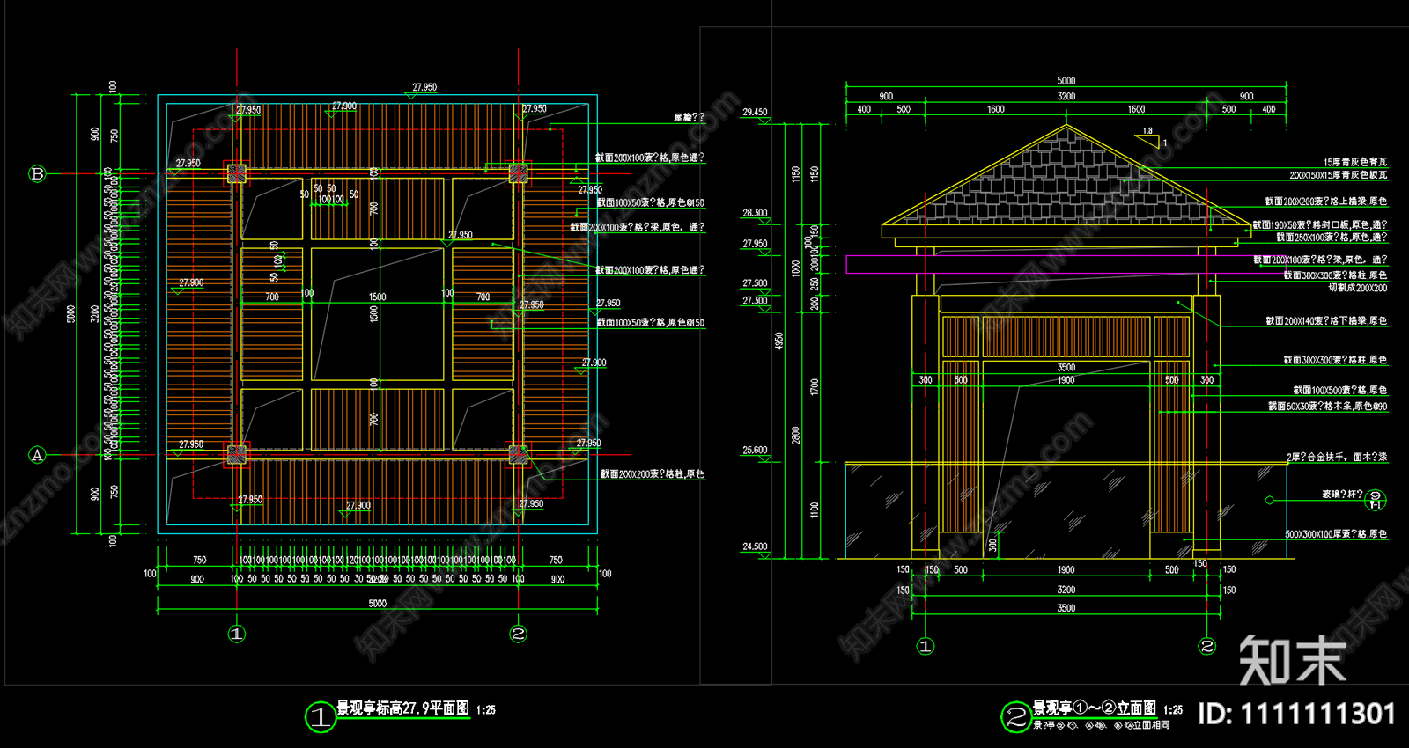The width and height of the screenshot is (1409, 748).
Task: Click the annotation starting "截面200X140"
Action: click(1326, 321)
